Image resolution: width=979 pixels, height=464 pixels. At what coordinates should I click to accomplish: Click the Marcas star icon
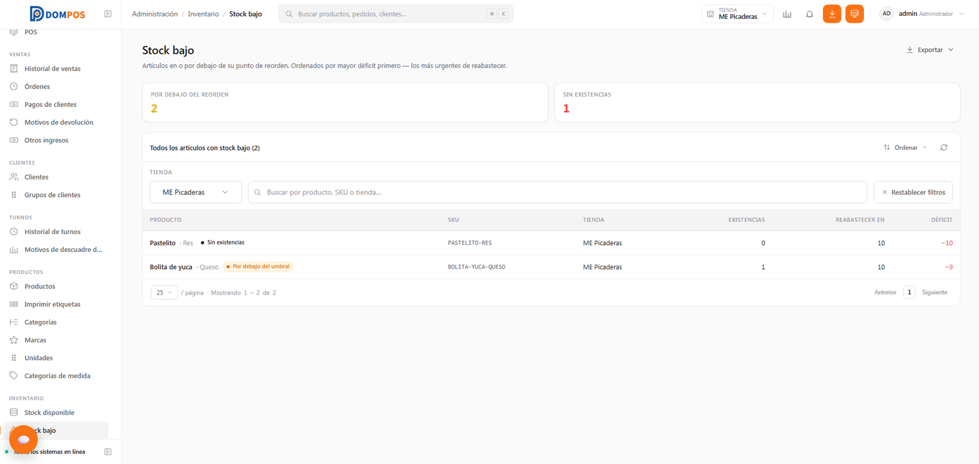(13, 340)
